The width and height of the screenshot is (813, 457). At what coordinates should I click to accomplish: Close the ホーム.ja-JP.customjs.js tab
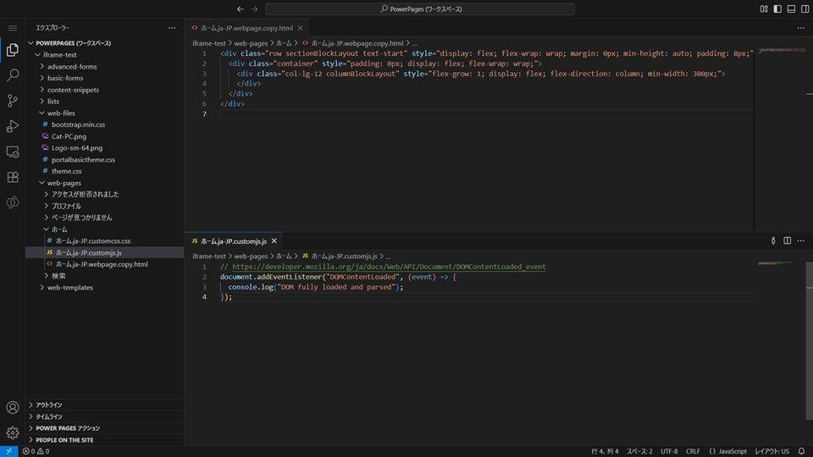point(274,241)
